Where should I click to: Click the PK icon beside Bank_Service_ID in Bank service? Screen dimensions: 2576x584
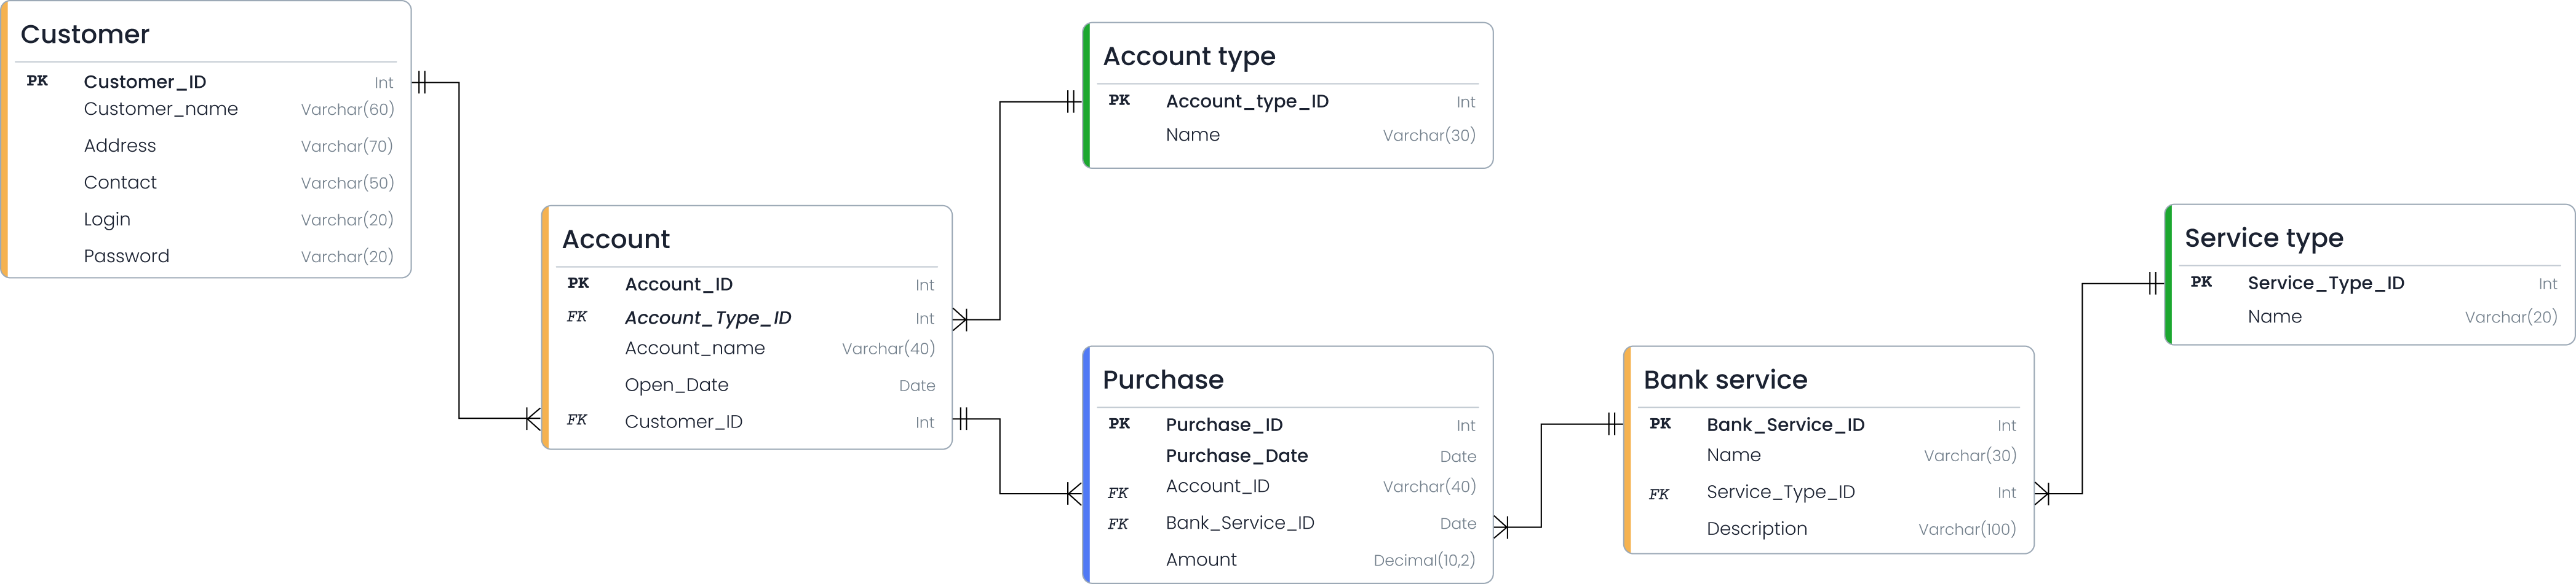point(1660,424)
